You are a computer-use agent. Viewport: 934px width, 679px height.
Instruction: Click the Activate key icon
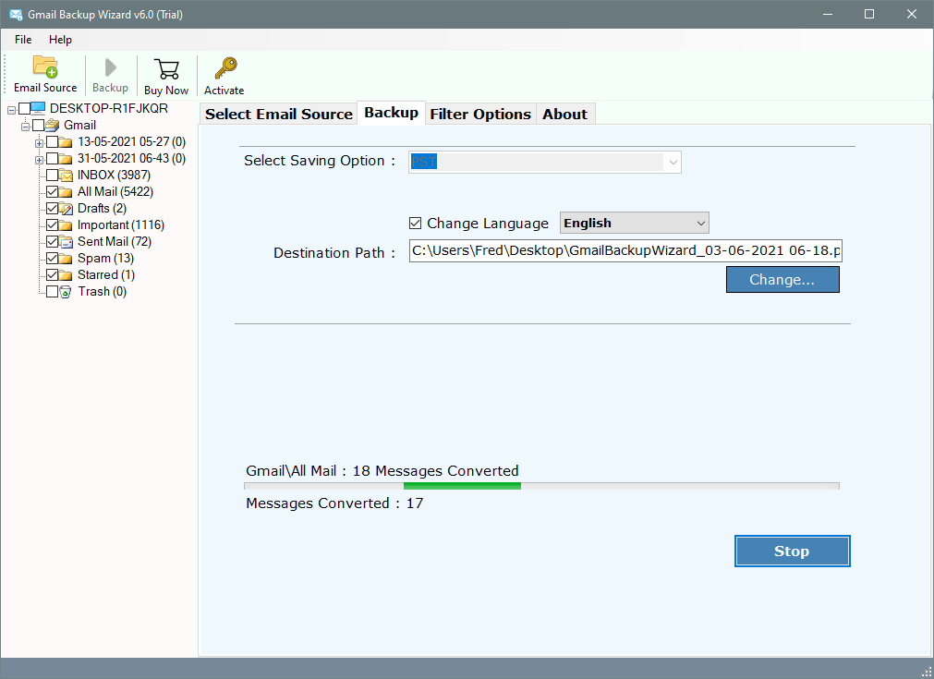225,68
